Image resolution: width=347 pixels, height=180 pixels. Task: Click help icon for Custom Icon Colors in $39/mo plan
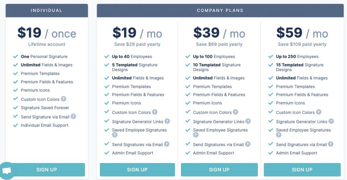(x=235, y=112)
